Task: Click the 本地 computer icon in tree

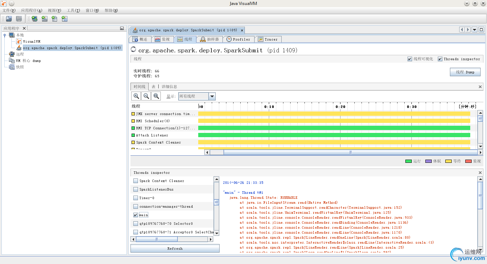Action: click(x=12, y=35)
